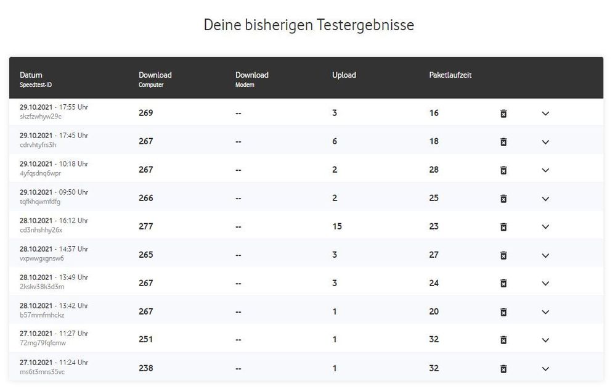Select the Speedtest-ID 4yfqsdnq6wpr
Screen dimensions: 615x391
(x=41, y=173)
